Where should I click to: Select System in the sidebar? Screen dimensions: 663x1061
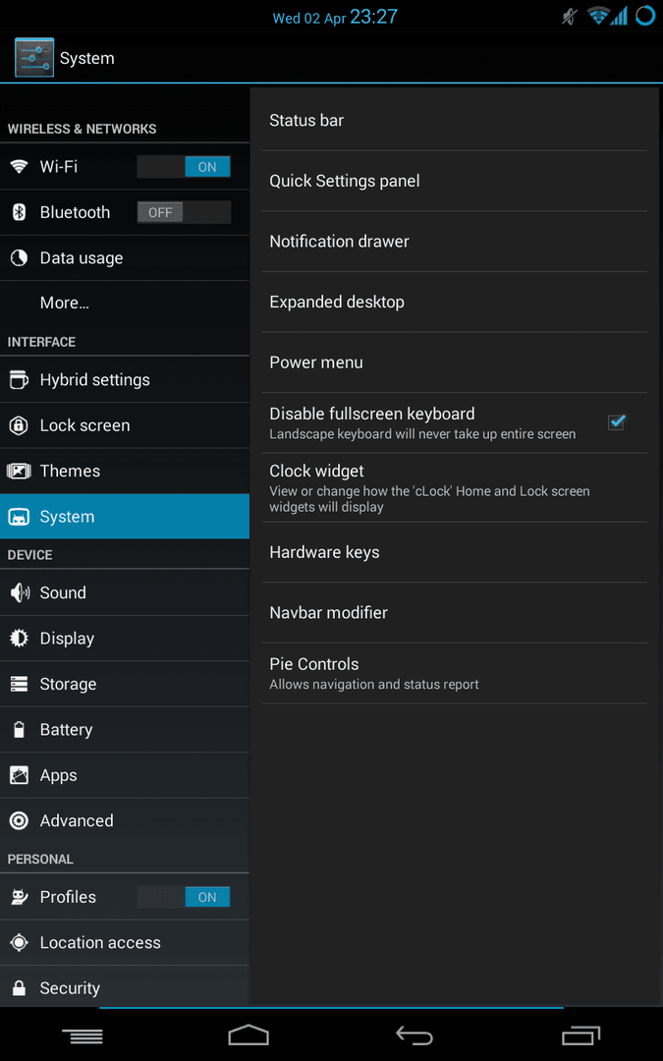coord(125,517)
